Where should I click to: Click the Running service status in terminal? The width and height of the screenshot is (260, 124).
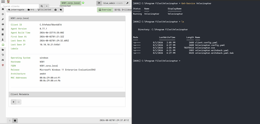[137, 14]
